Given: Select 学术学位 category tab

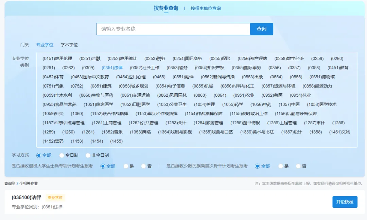Looking at the screenshot, I should (69, 45).
